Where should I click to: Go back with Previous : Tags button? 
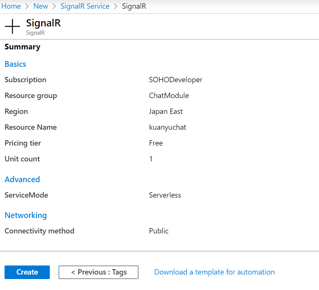coord(99,272)
